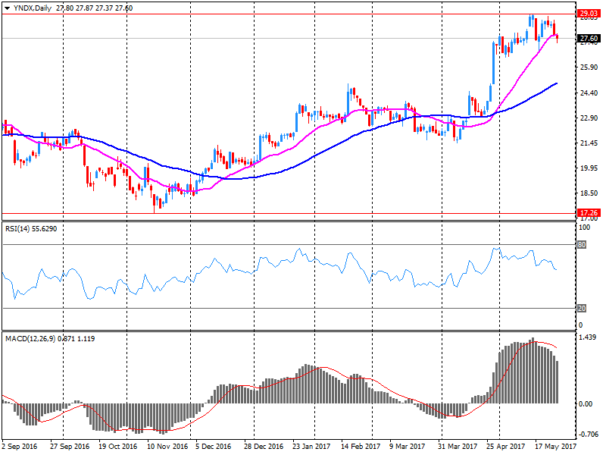Select the RSI(14) 55.6290 indicator label

tap(31, 229)
